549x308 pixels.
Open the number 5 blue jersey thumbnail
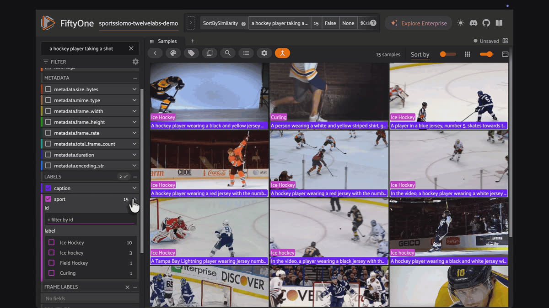tap(449, 96)
